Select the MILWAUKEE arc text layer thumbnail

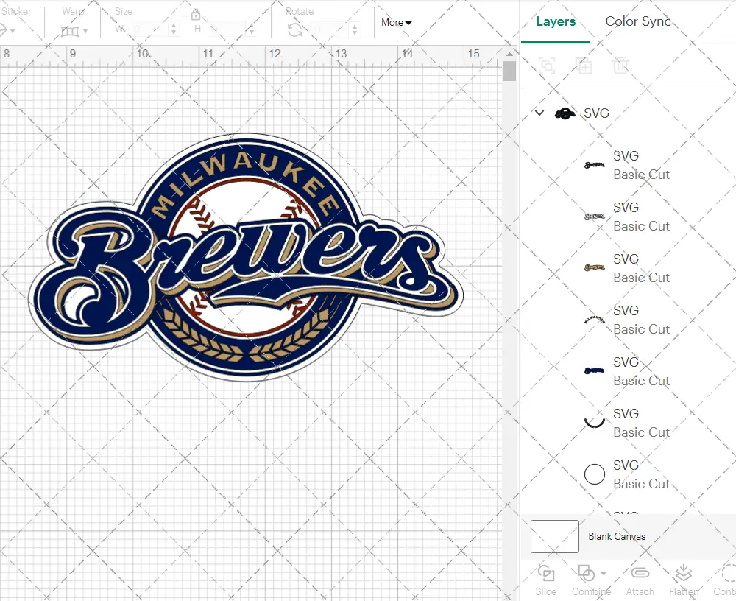pos(594,320)
